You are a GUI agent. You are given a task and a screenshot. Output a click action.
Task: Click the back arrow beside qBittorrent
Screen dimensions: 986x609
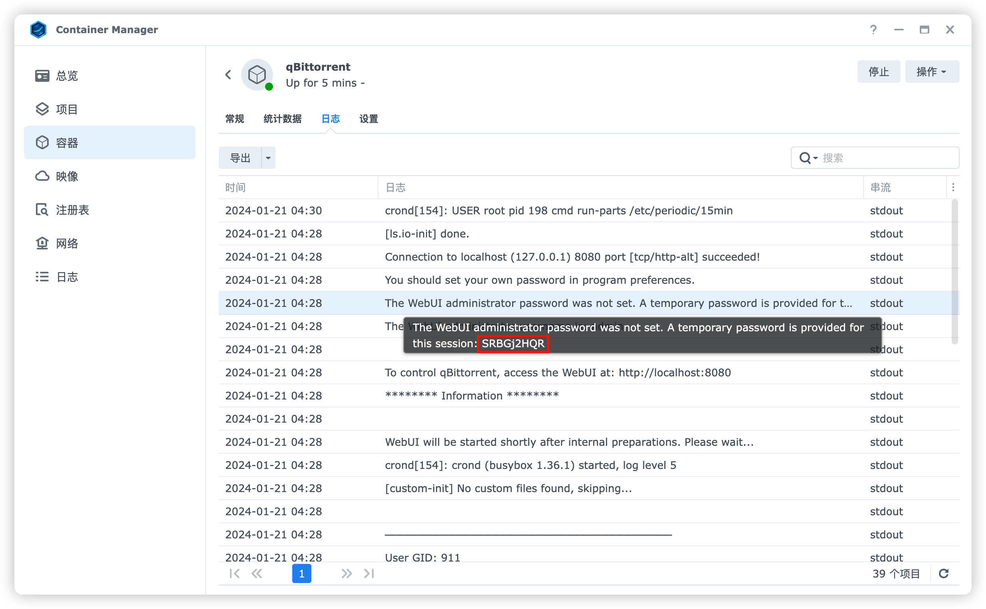[228, 75]
